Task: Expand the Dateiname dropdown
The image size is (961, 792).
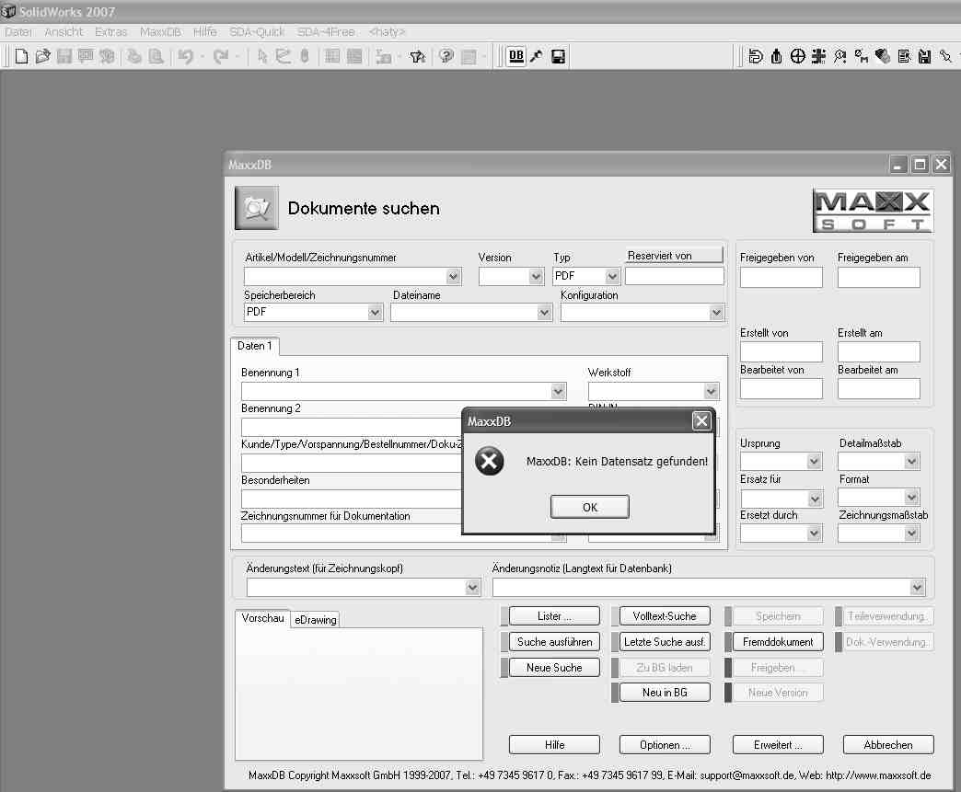Action: click(x=544, y=313)
